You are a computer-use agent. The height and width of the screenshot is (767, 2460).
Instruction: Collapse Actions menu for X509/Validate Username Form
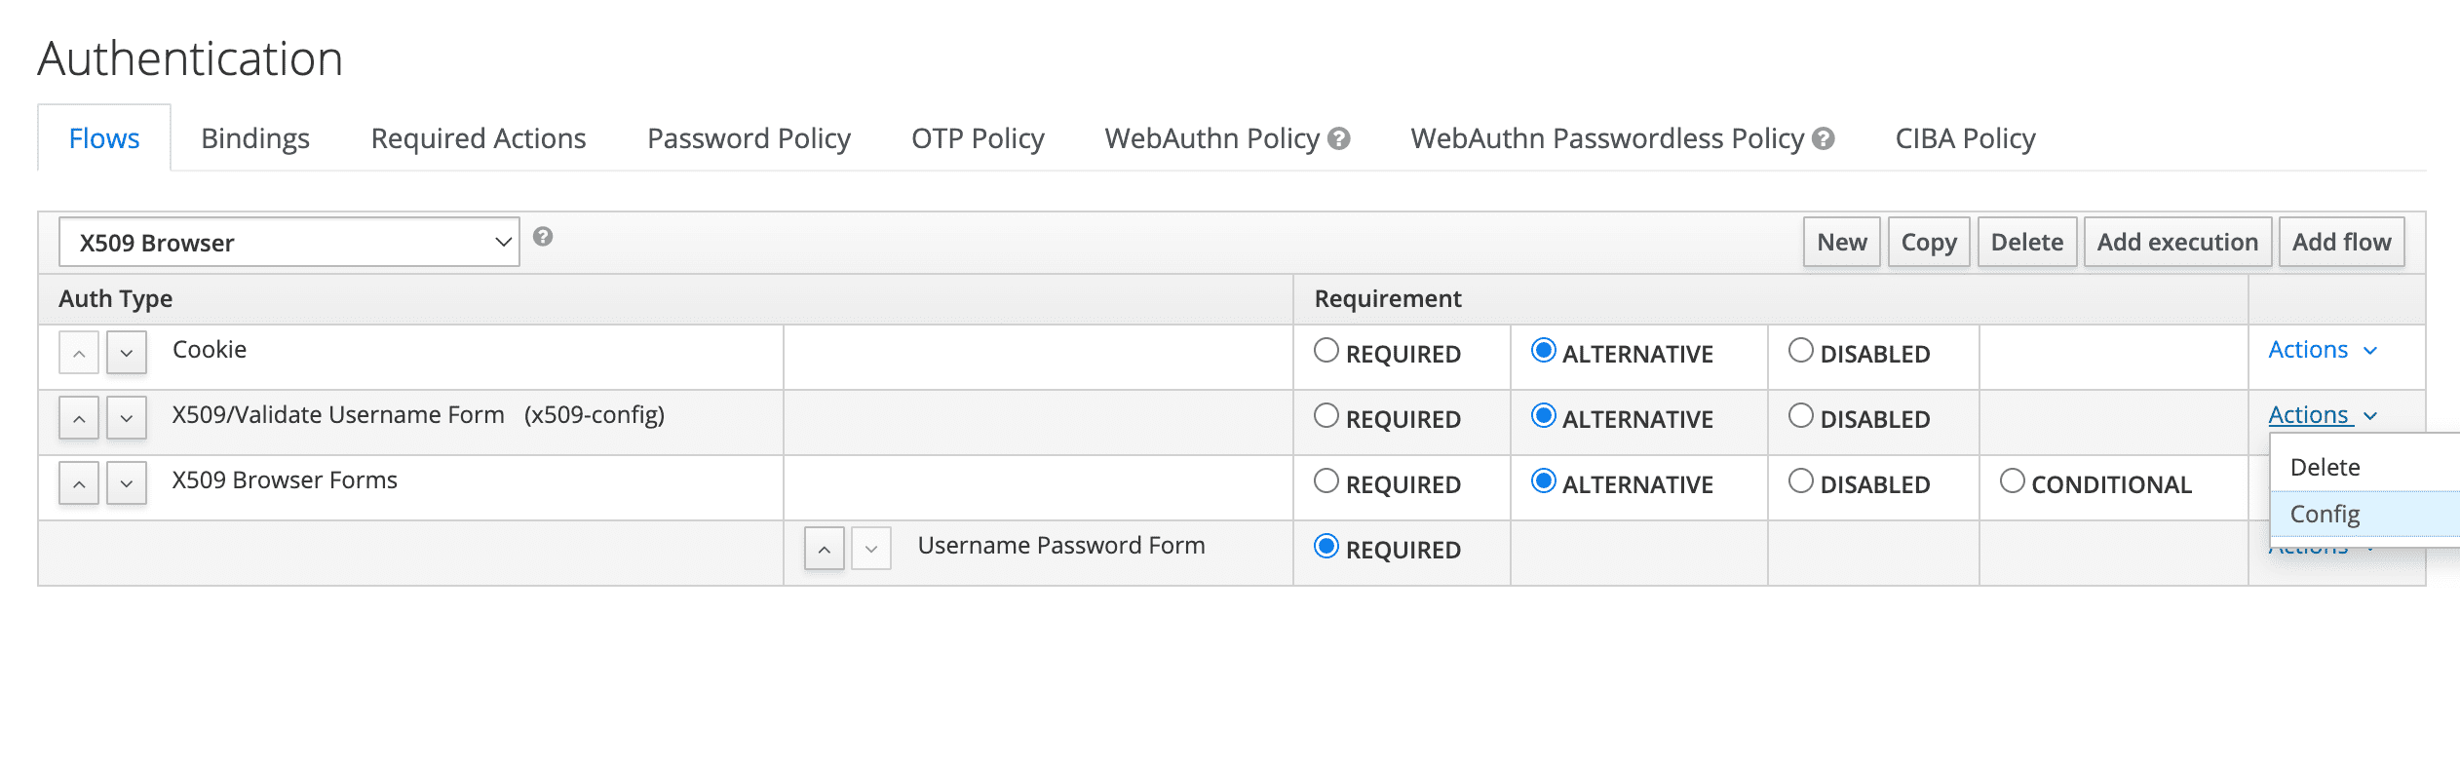2323,415
